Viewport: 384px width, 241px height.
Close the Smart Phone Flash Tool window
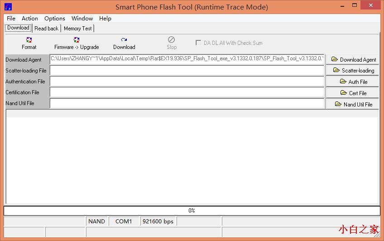coord(371,5)
